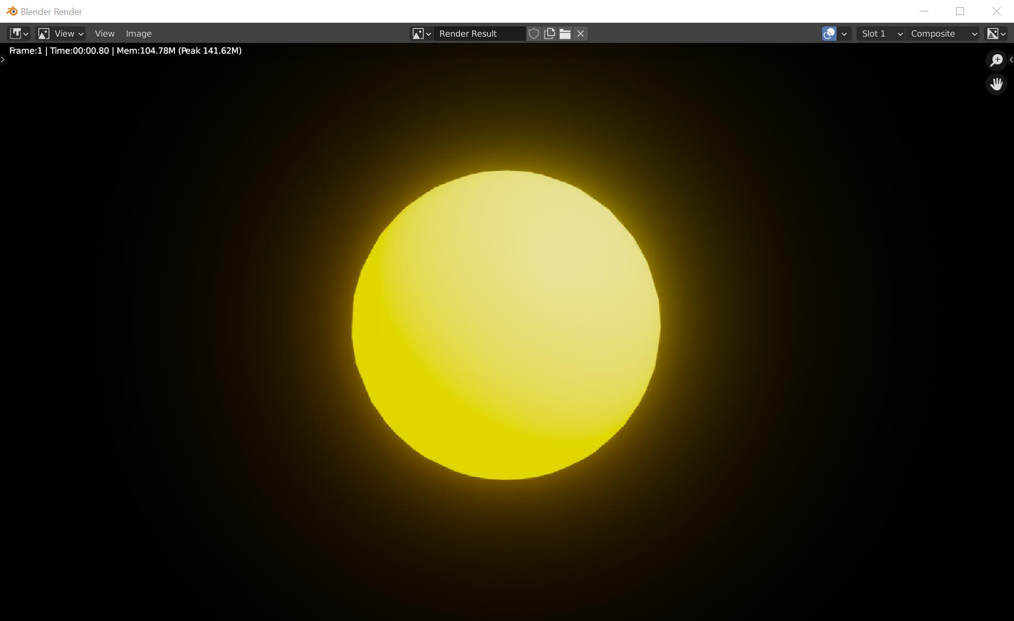
Task: Expand the right sidebar region arrow
Action: point(1011,60)
